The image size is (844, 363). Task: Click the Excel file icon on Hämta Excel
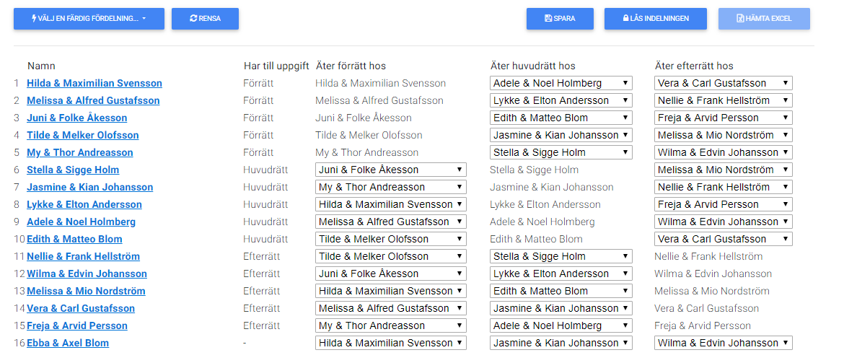point(740,18)
